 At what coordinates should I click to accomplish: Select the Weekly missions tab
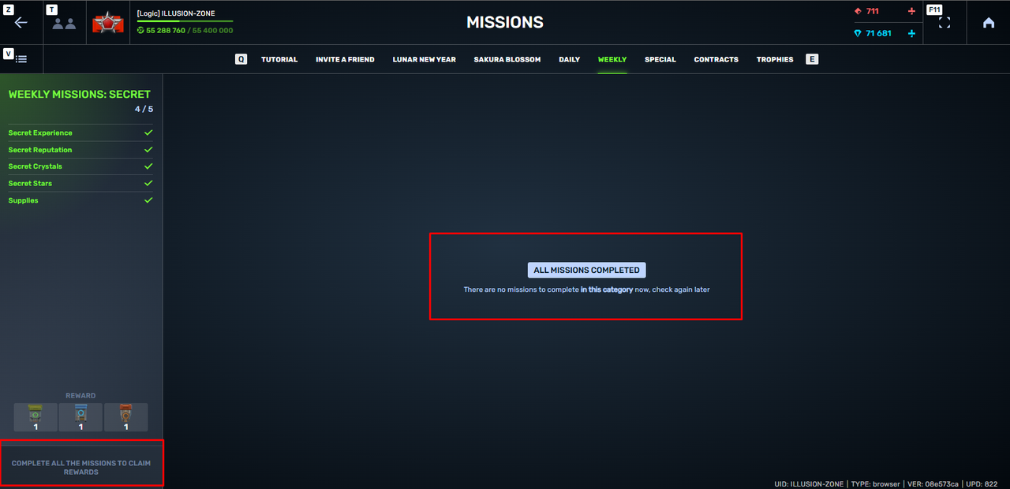pyautogui.click(x=612, y=60)
